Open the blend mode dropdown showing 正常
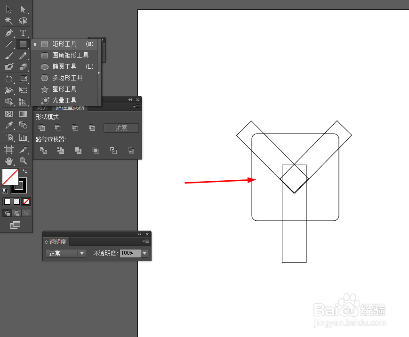This screenshot has width=409, height=337. point(65,253)
